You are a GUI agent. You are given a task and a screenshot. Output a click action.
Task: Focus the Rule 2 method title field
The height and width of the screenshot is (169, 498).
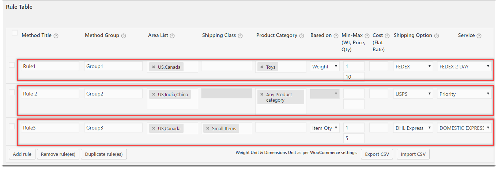[50, 94]
